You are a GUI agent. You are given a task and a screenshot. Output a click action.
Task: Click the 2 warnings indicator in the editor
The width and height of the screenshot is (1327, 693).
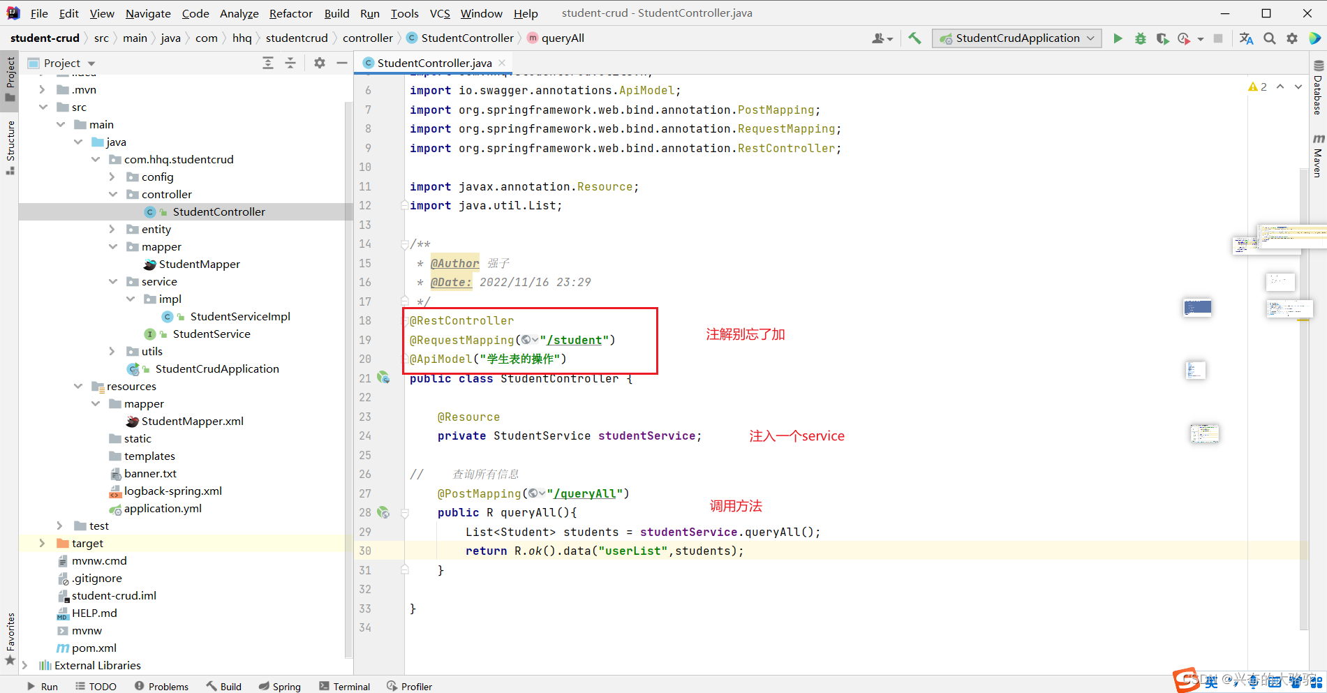click(x=1257, y=87)
